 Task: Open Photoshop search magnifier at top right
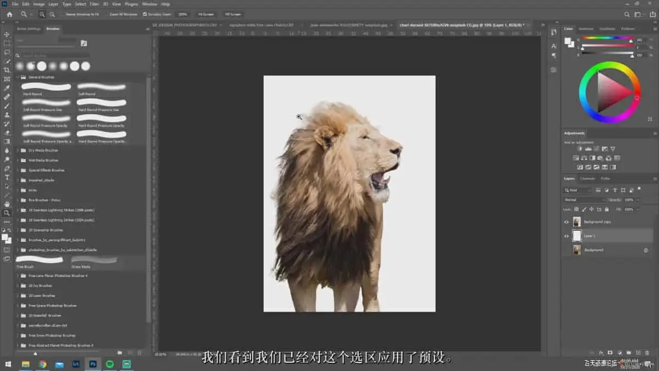[x=627, y=14]
